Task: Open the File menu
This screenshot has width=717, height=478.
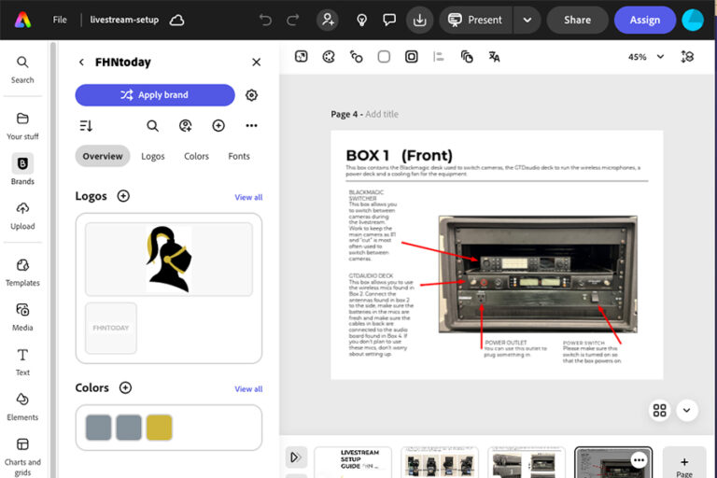Action: point(60,20)
